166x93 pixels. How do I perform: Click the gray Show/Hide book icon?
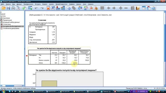[133, 8]
